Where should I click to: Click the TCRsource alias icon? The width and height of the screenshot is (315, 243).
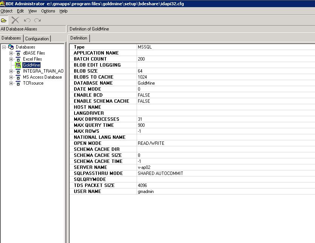coord(18,84)
